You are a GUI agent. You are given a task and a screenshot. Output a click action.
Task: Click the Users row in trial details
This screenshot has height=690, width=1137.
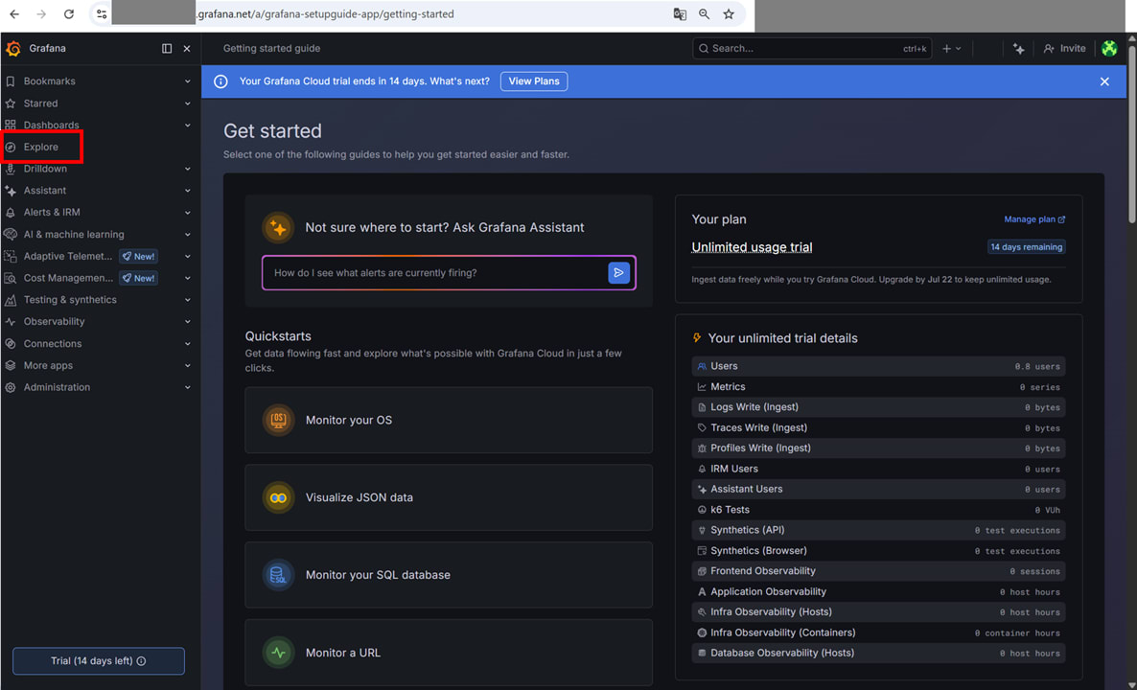[x=878, y=366]
